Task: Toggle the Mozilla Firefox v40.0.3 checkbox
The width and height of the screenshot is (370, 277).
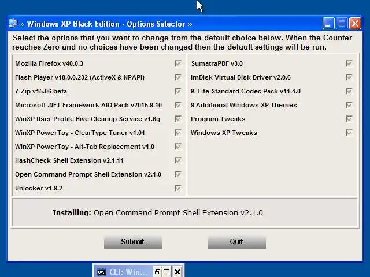Action: tap(178, 63)
